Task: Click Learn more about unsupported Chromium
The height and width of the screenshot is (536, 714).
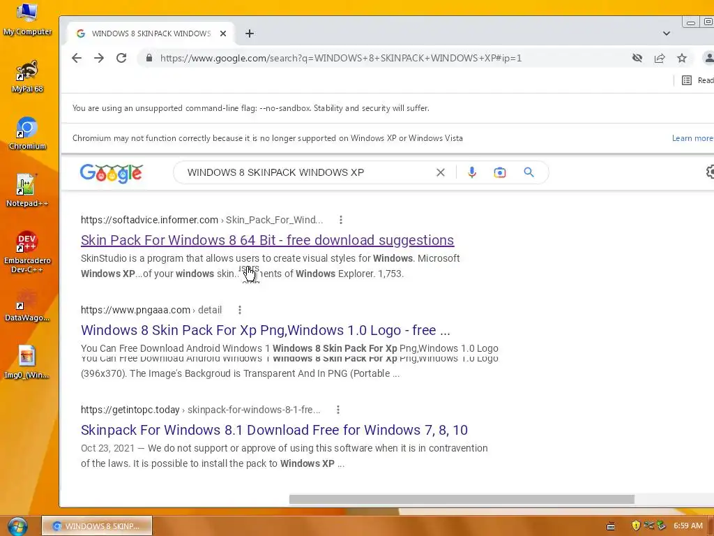Action: tap(692, 138)
